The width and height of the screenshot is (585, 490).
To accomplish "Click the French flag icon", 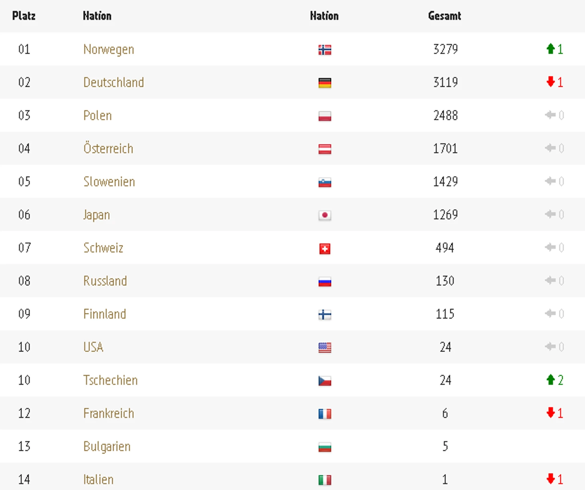I will pos(325,414).
